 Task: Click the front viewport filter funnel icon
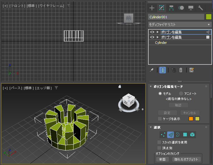(x=69, y=5)
